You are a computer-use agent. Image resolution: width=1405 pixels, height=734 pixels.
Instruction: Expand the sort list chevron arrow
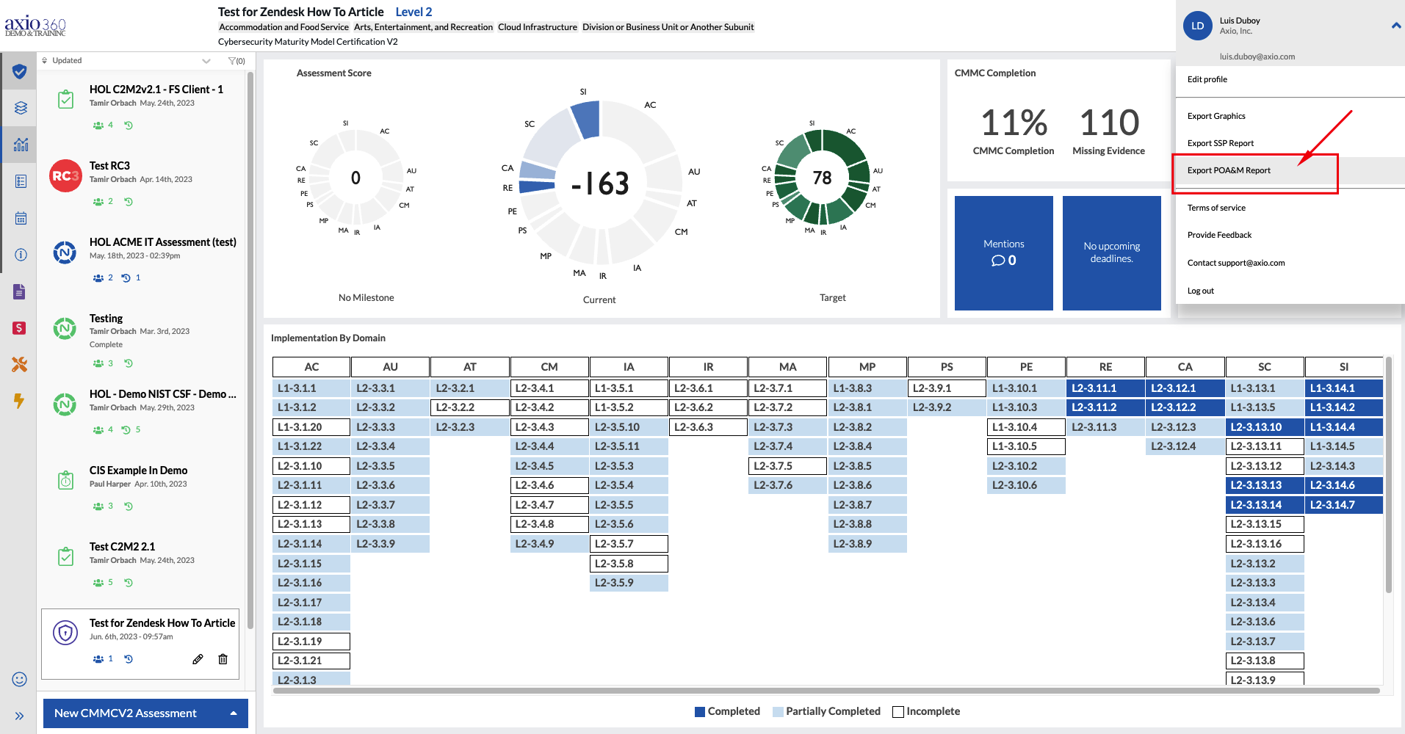click(206, 61)
